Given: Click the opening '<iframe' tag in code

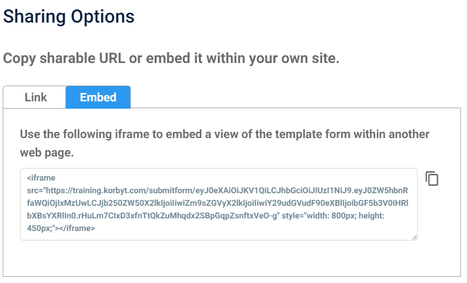Looking at the screenshot, I should 41,178.
